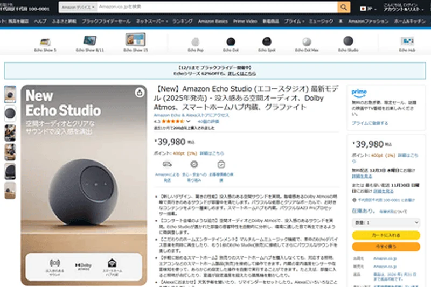431x287 pixels.
Task: Open the ランキング nav item
Action: [x=182, y=21]
